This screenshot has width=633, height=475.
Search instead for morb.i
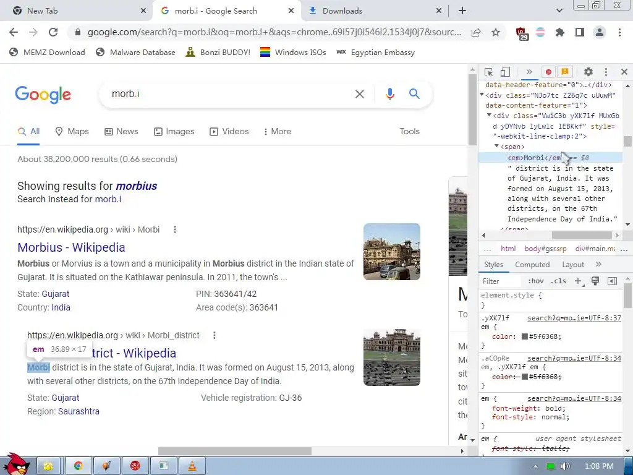(108, 199)
